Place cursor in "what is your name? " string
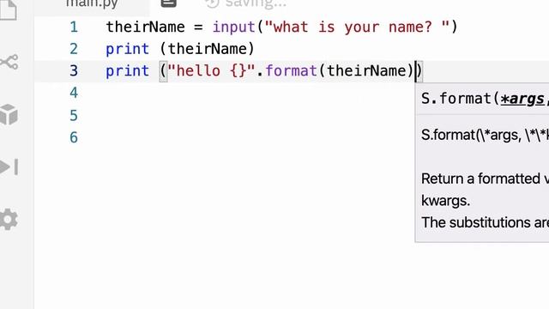549x309 pixels. 357,27
